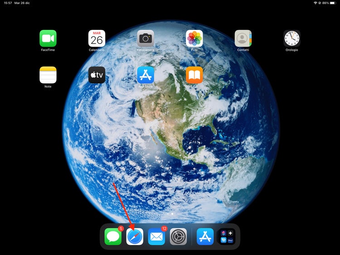Open the App Library folder in dock
This screenshot has width=340, height=255.
coord(227,236)
